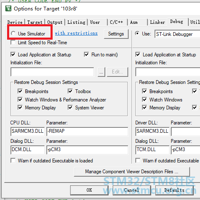The height and width of the screenshot is (200, 200).
Task: Switch to the Target tab
Action: click(x=35, y=22)
